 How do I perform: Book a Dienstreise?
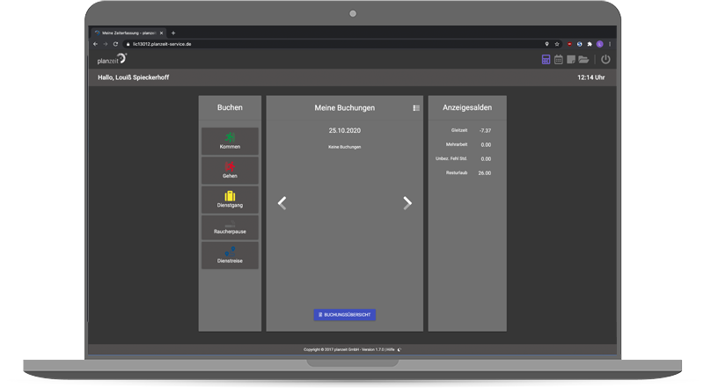click(x=230, y=255)
